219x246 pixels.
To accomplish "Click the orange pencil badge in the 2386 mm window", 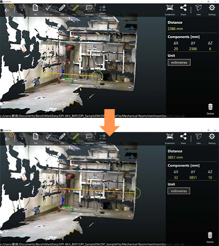I will tap(11, 6).
